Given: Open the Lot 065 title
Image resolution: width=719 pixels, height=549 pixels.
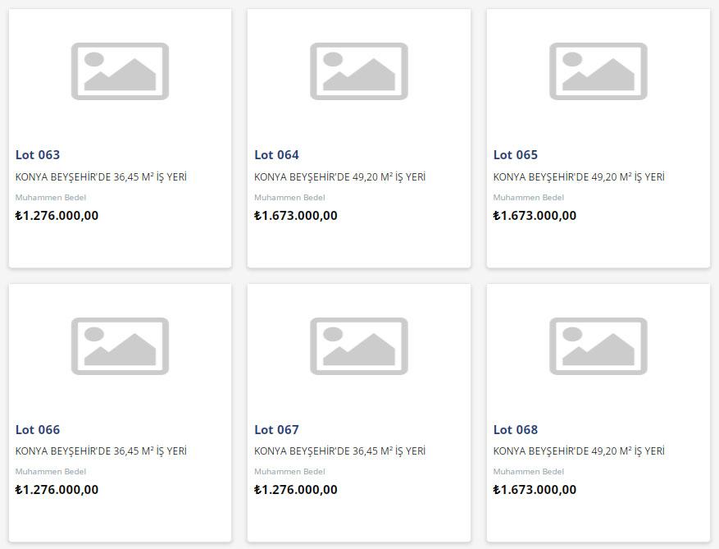Looking at the screenshot, I should tap(516, 155).
